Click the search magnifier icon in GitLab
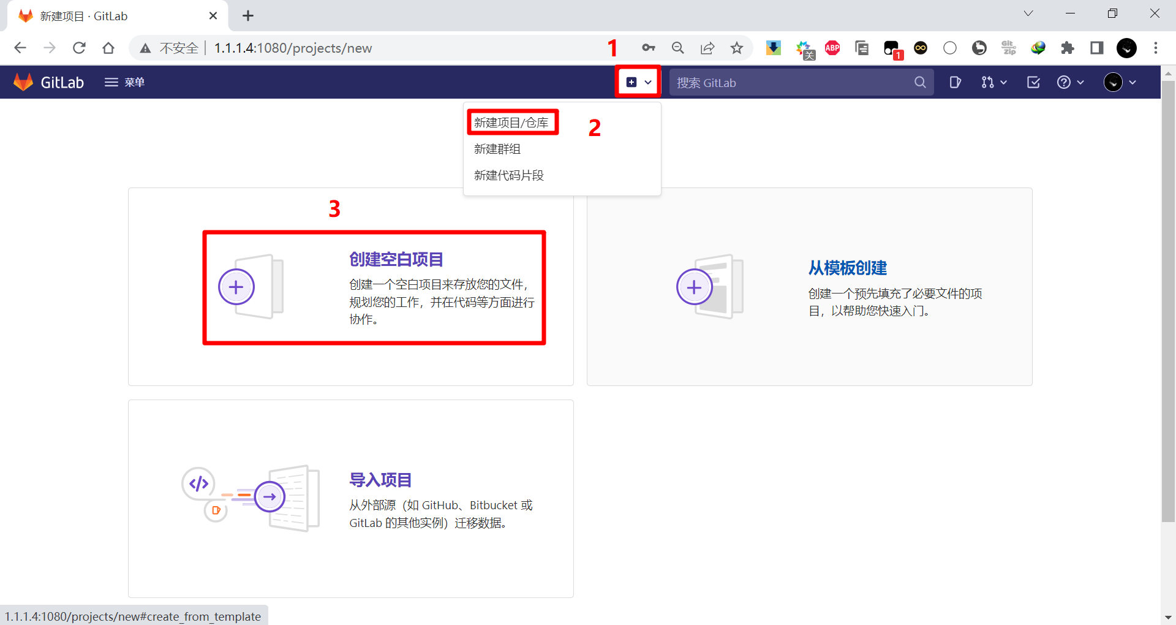The image size is (1176, 625). click(x=920, y=82)
